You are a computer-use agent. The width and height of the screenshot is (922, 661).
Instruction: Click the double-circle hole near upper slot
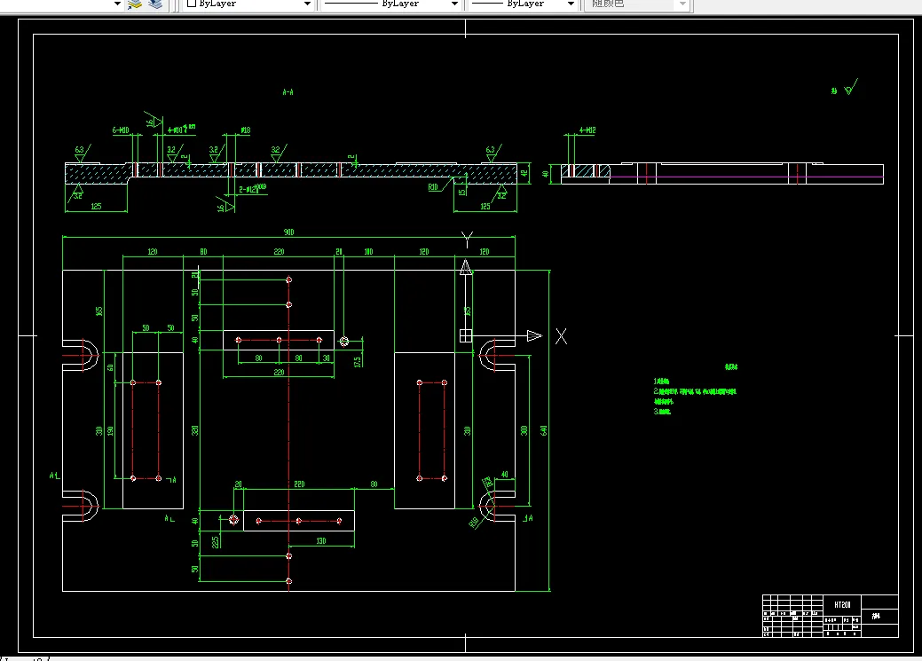pyautogui.click(x=344, y=341)
